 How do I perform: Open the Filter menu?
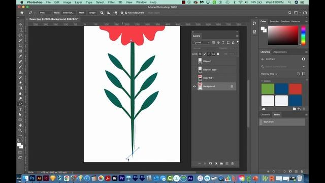click(x=111, y=2)
